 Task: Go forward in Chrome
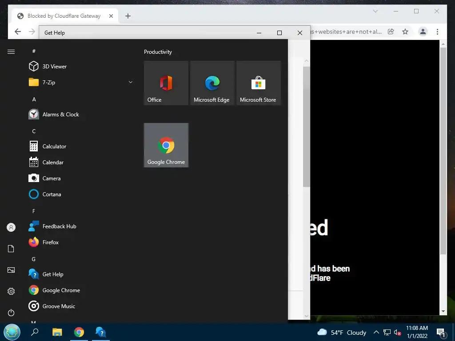coord(32,32)
